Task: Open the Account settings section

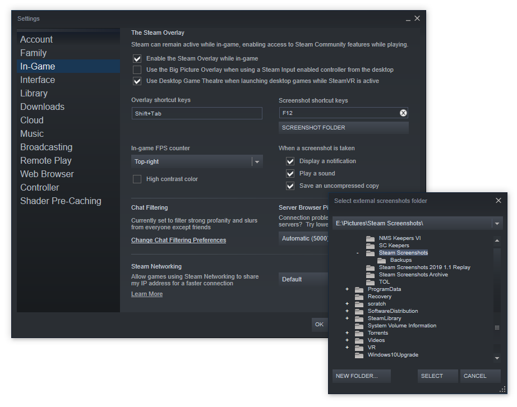Action: (68, 40)
